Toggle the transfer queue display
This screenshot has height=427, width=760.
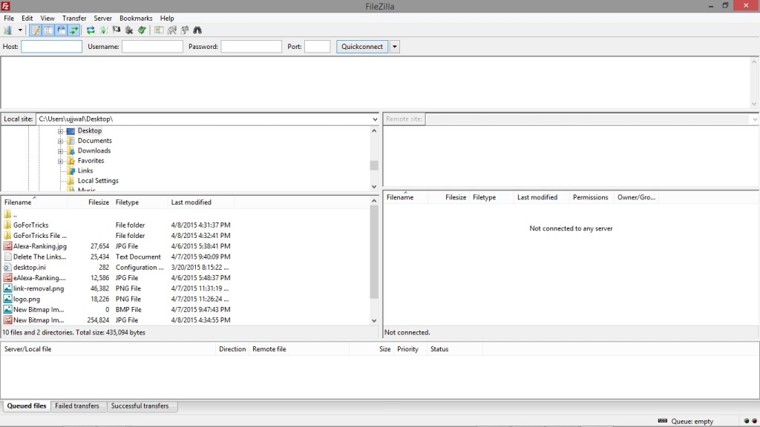coord(73,30)
